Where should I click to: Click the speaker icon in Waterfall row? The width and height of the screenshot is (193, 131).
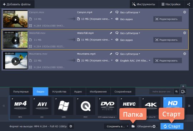[117, 40]
